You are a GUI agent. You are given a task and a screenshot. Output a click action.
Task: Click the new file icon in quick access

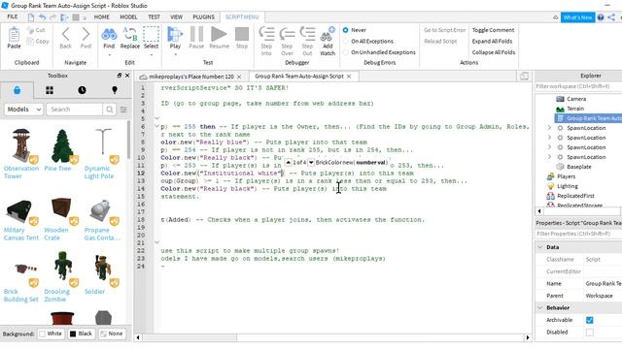31,17
